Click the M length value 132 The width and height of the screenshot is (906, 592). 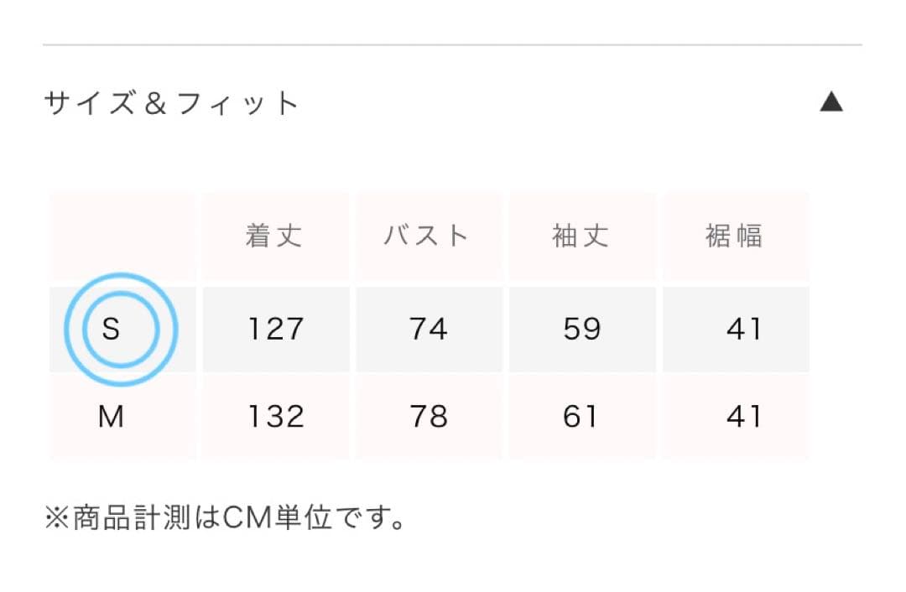(275, 417)
